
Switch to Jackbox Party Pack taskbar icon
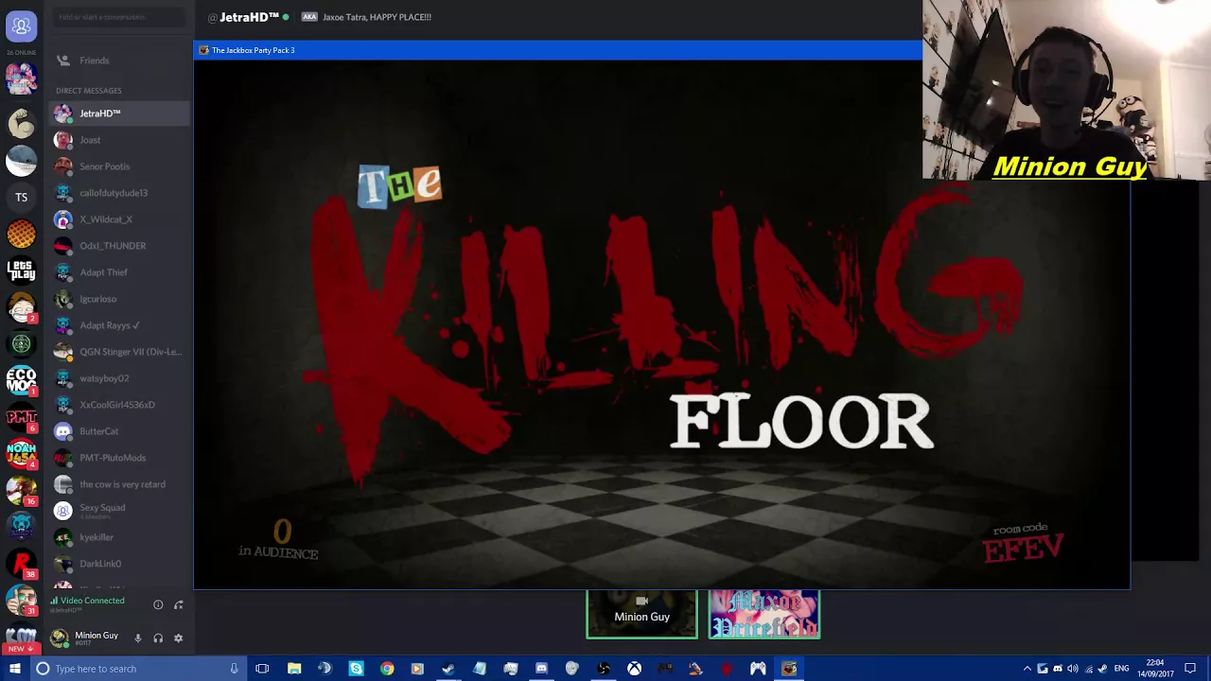coord(789,669)
